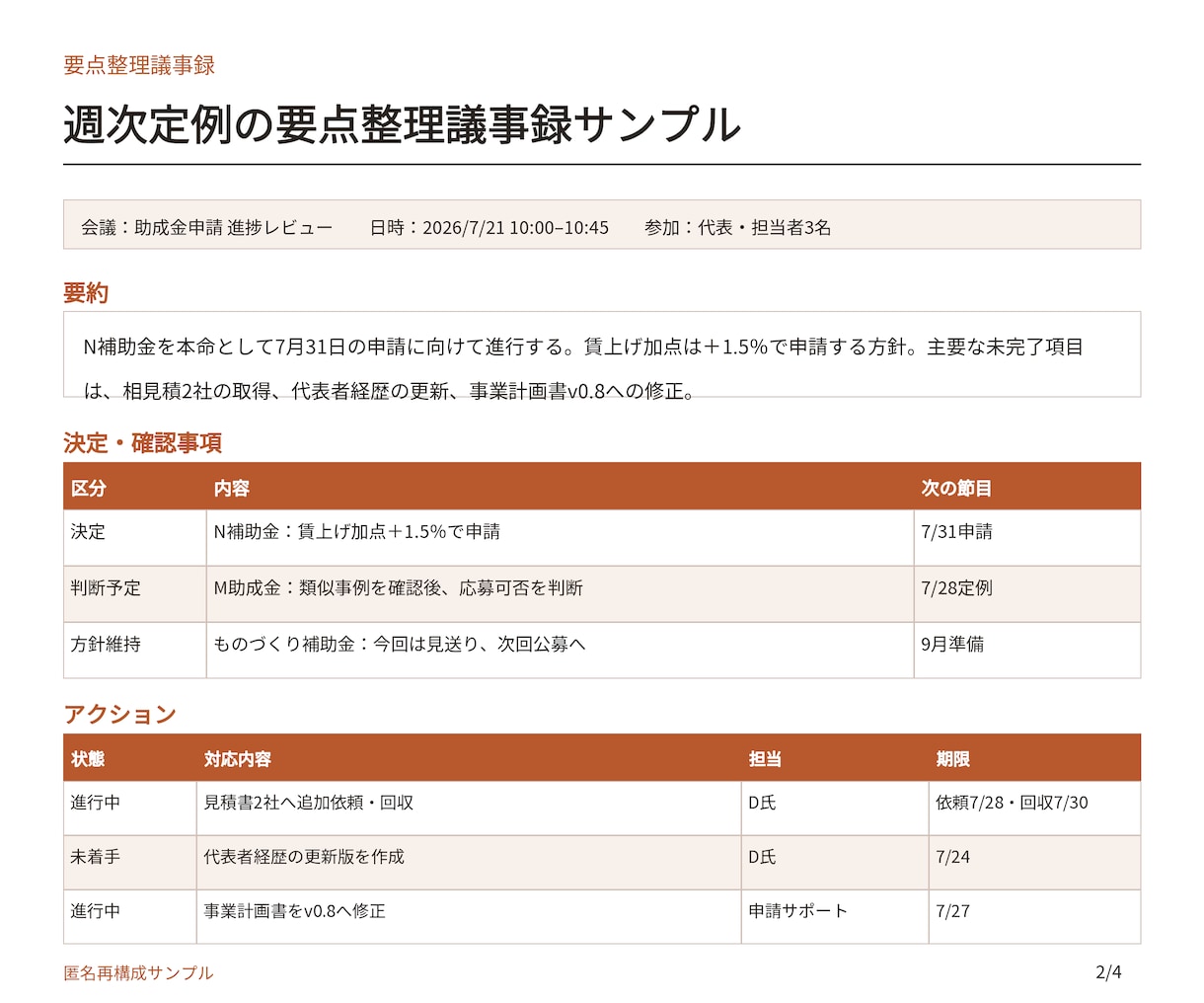Click the orange header text '要点整理議事録'
The image size is (1204, 1003).
tap(139, 65)
